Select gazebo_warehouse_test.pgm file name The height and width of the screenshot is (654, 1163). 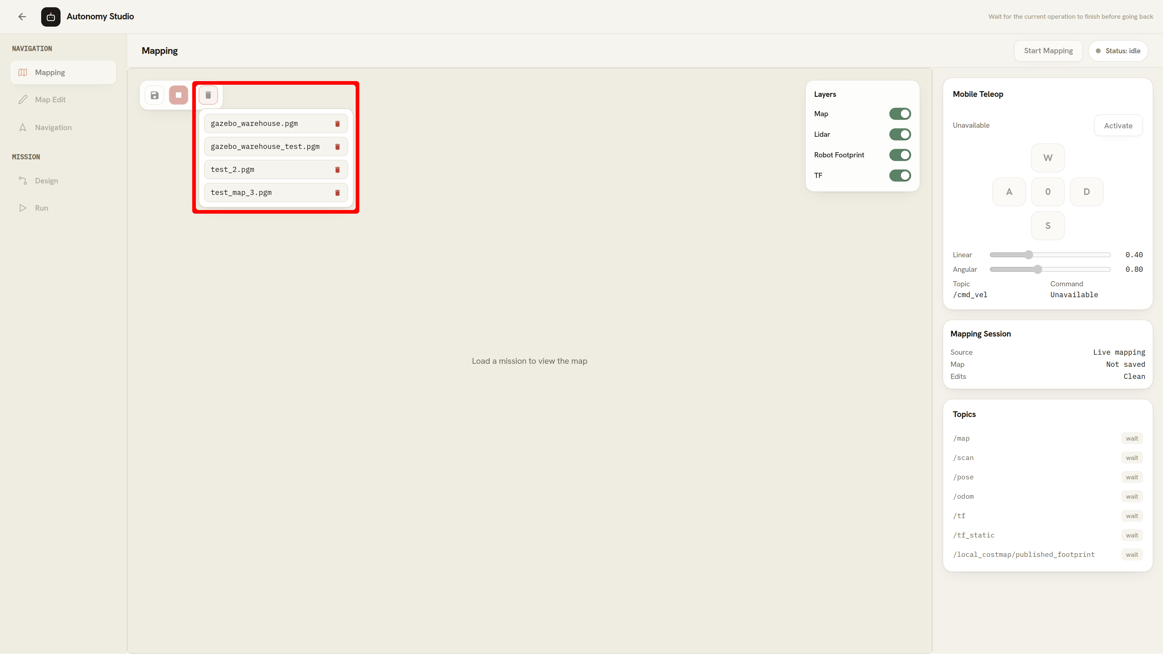[265, 147]
